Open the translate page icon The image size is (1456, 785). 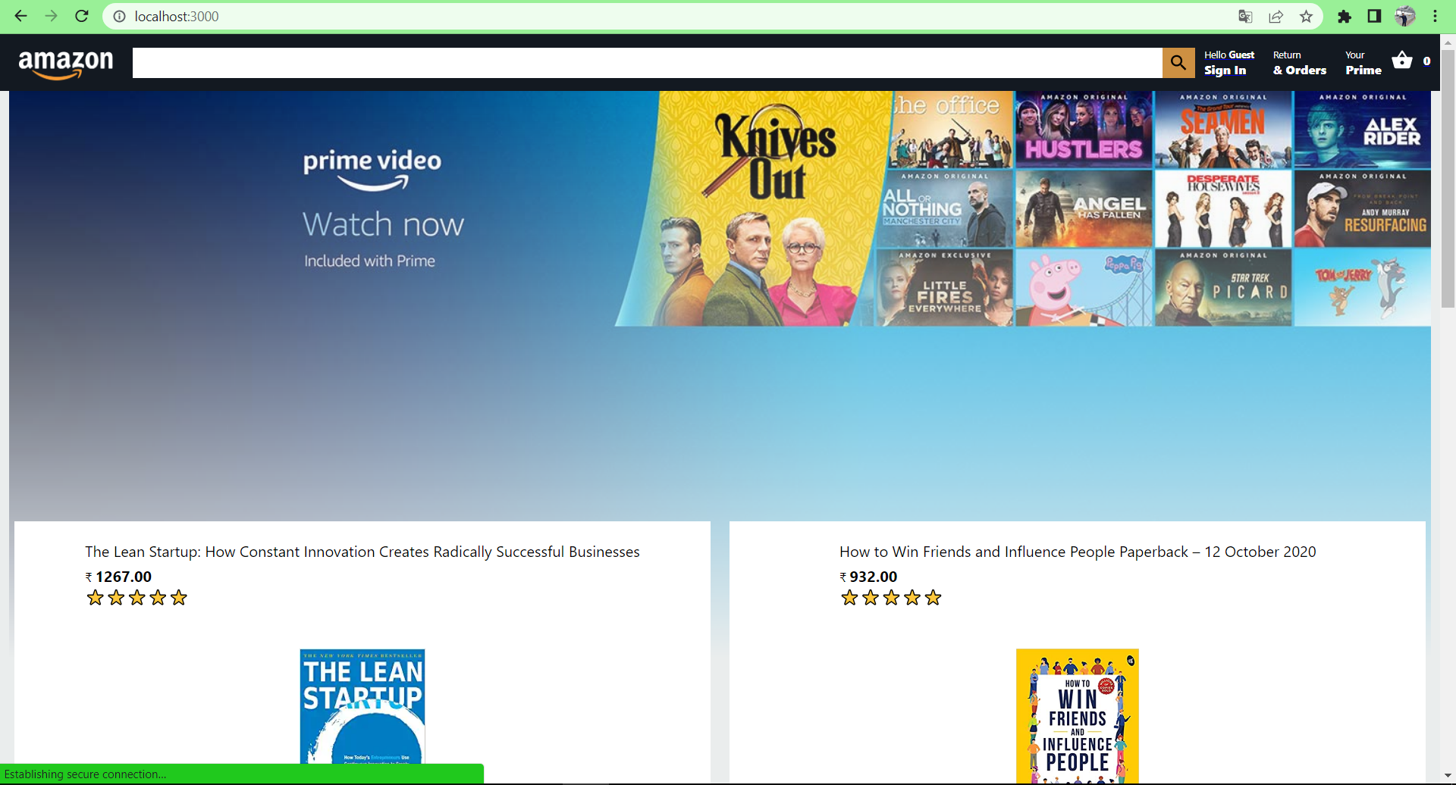click(1245, 16)
